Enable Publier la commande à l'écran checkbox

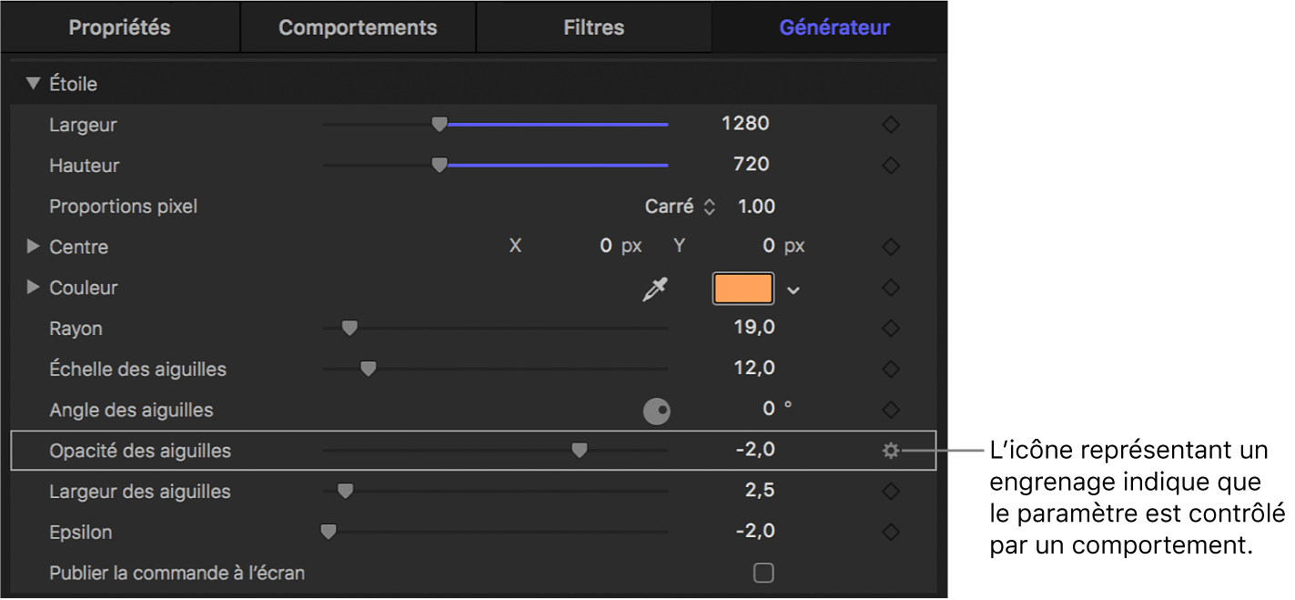click(x=764, y=573)
